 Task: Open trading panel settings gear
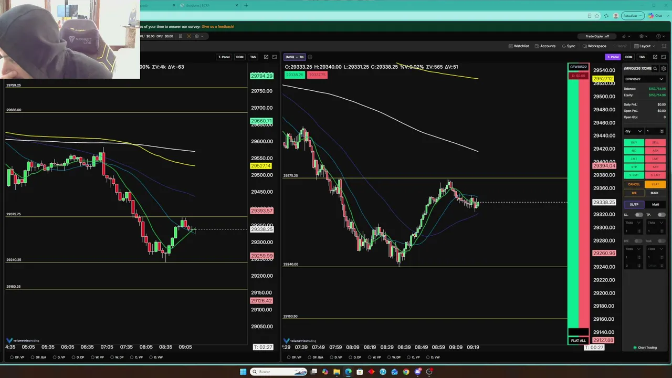[x=664, y=68]
